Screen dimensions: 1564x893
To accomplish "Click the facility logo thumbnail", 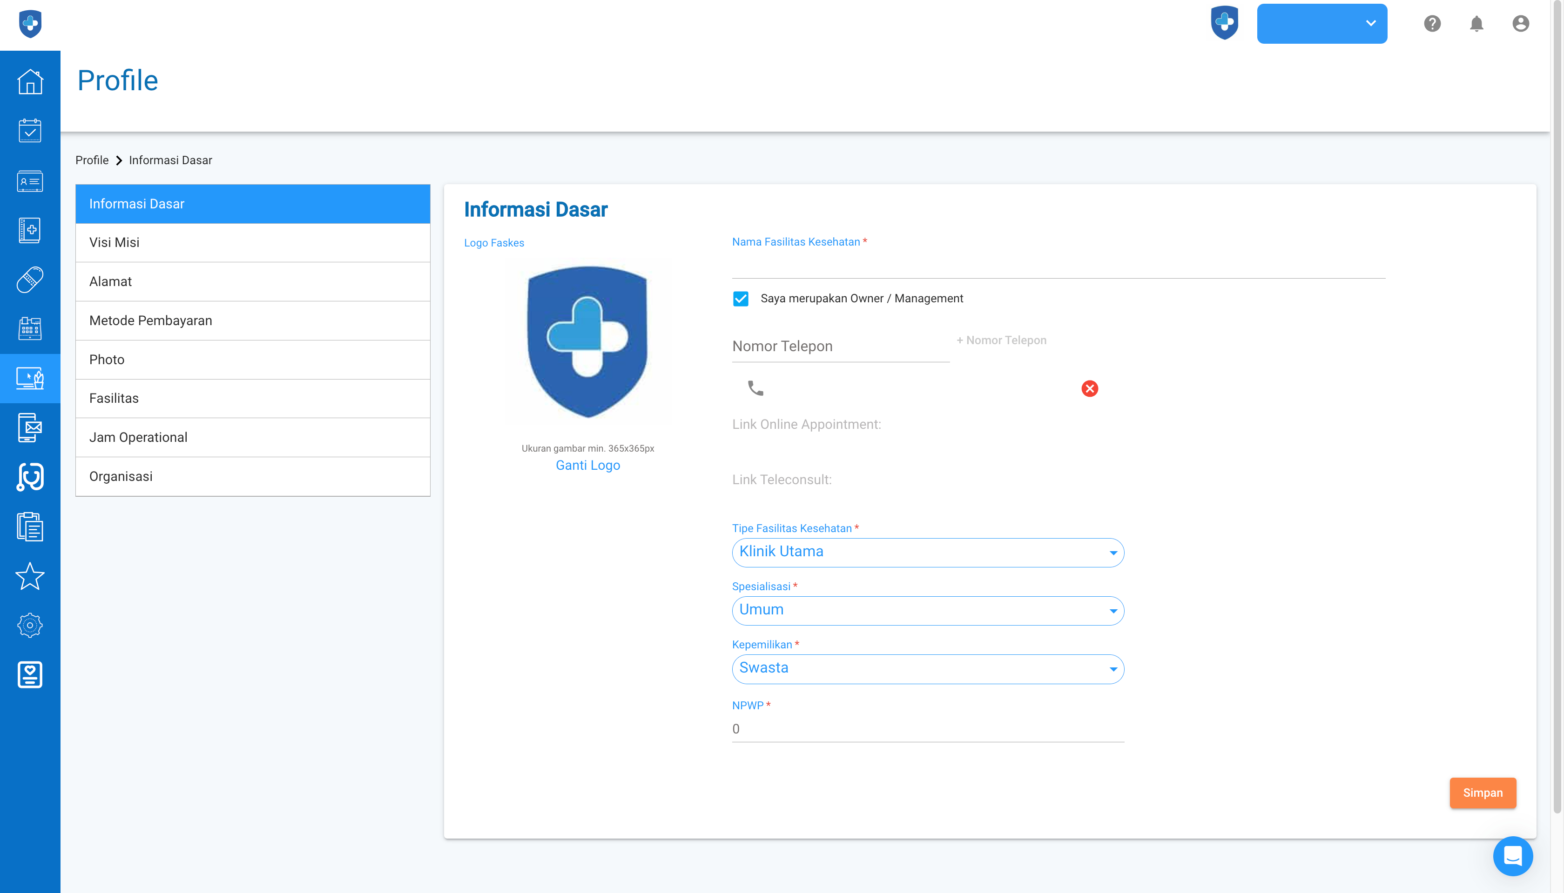I will point(587,342).
